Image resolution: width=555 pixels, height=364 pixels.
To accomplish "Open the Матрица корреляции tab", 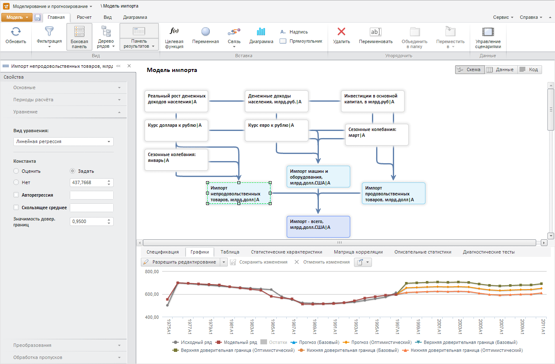I will (x=358, y=252).
